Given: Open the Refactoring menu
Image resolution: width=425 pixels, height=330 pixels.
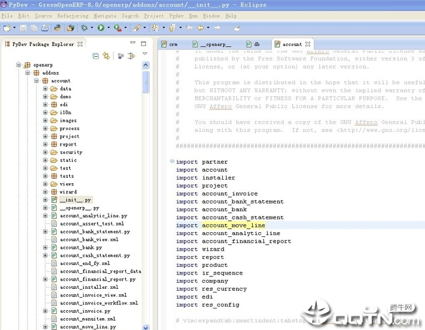Looking at the screenshot, I should (x=73, y=16).
